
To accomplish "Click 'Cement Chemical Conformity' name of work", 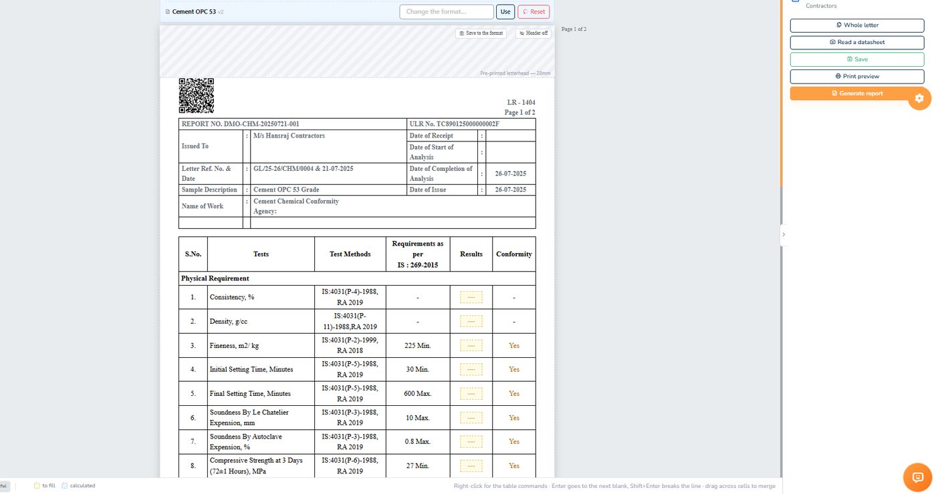I will coord(296,201).
